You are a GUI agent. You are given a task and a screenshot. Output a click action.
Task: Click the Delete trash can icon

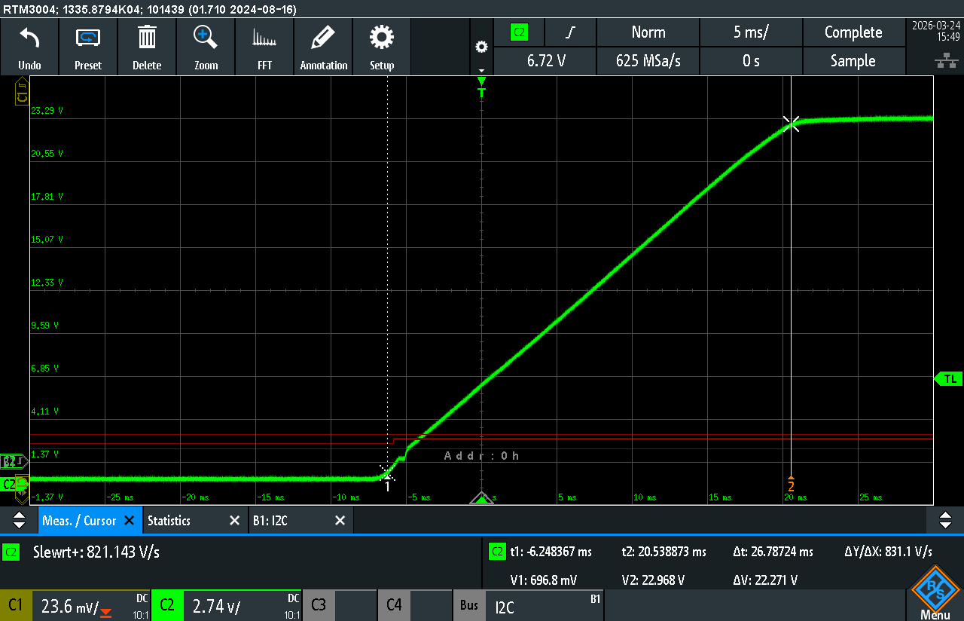[147, 47]
